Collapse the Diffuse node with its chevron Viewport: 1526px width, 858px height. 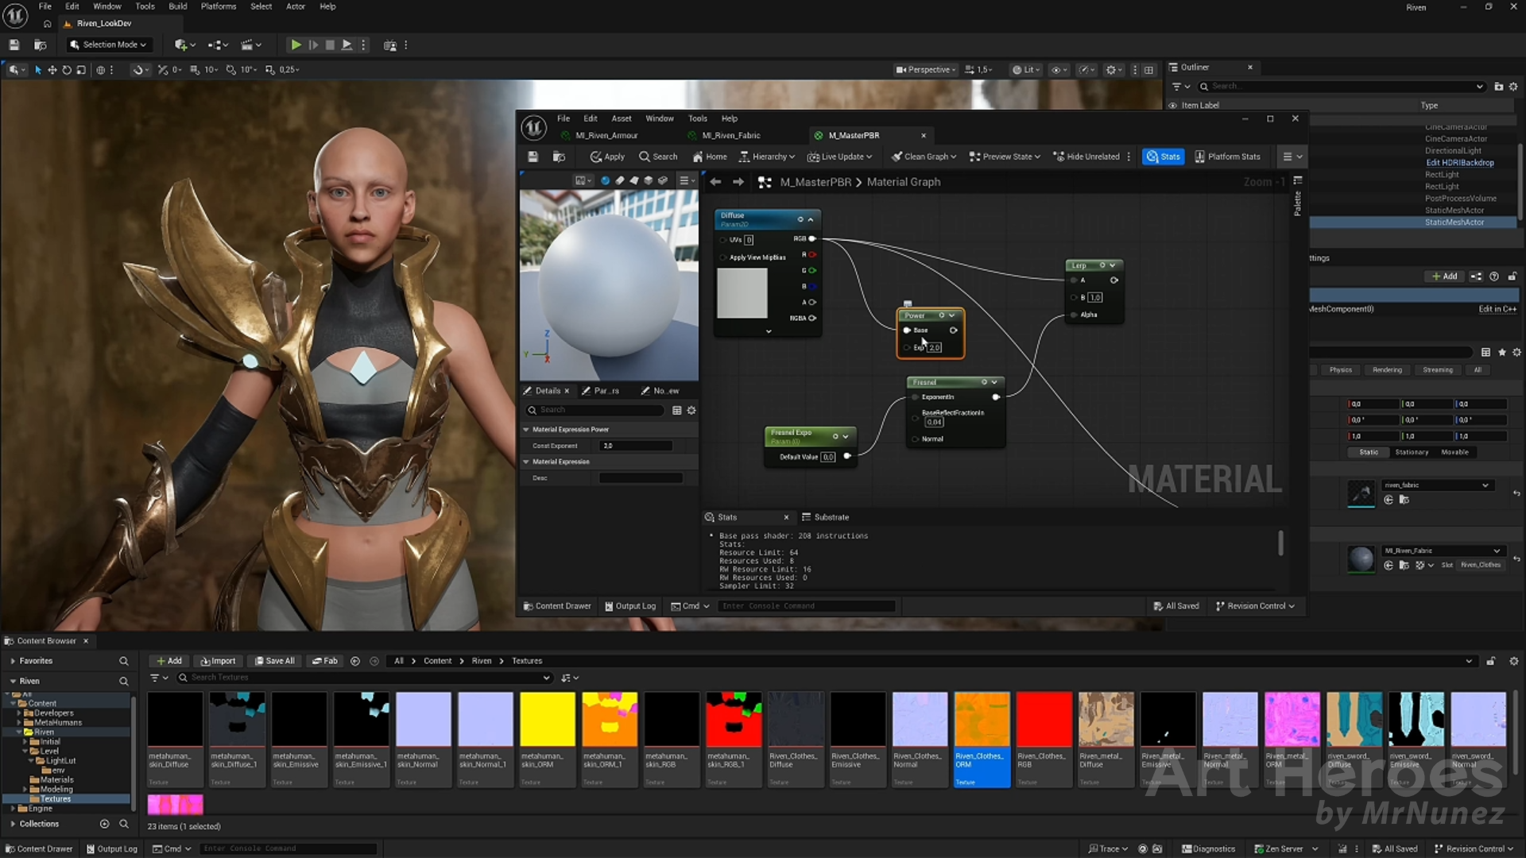(811, 219)
